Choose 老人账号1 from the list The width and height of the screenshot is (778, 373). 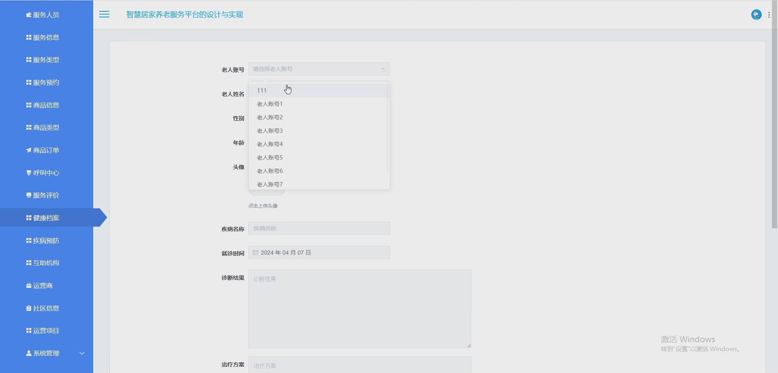(319, 104)
